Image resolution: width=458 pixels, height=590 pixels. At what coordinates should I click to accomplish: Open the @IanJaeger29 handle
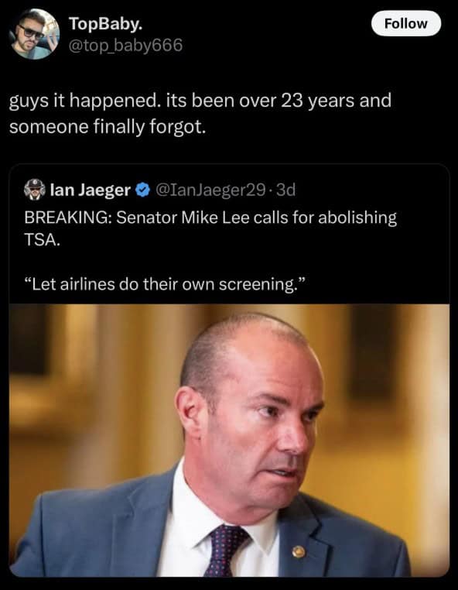pos(210,190)
